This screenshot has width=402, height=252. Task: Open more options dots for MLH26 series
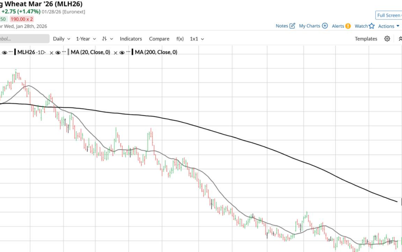(11, 52)
